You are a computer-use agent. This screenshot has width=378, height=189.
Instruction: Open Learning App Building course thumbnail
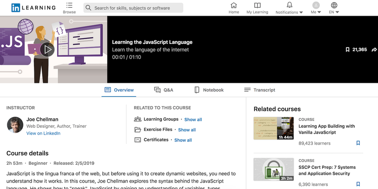[x=274, y=128]
